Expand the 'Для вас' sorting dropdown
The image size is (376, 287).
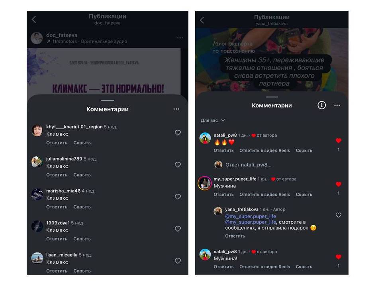[x=213, y=120]
